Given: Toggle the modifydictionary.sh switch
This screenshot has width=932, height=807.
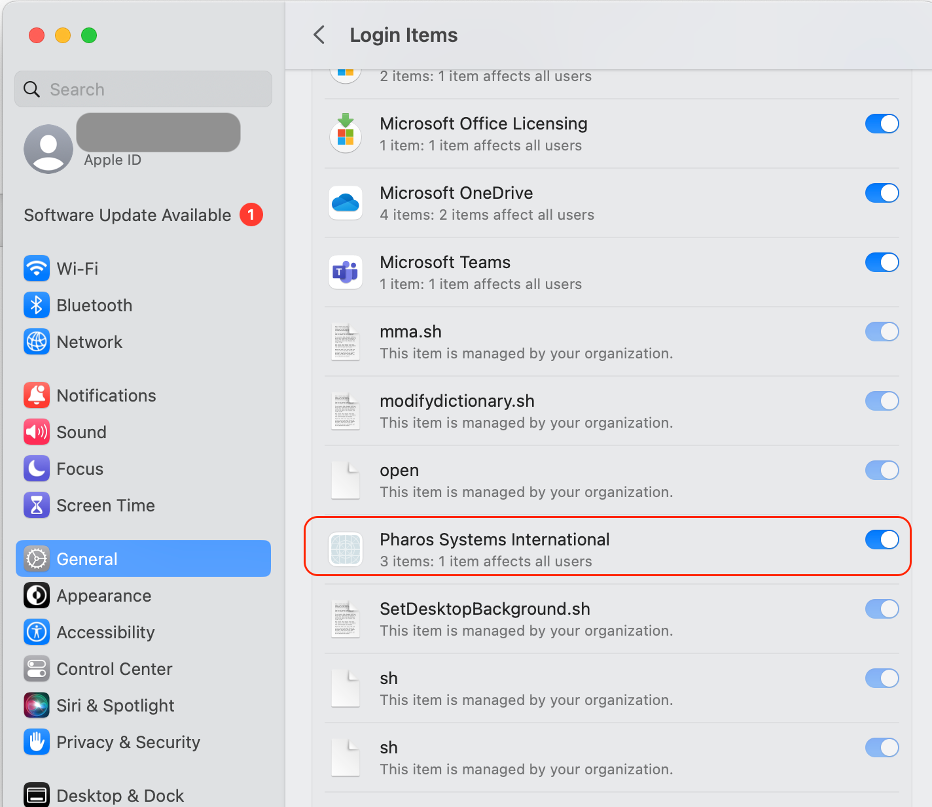Looking at the screenshot, I should click(882, 401).
